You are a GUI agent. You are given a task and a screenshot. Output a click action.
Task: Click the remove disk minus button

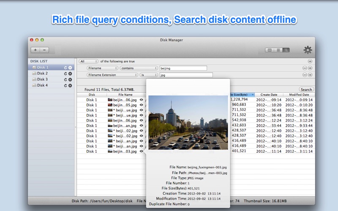44,50
